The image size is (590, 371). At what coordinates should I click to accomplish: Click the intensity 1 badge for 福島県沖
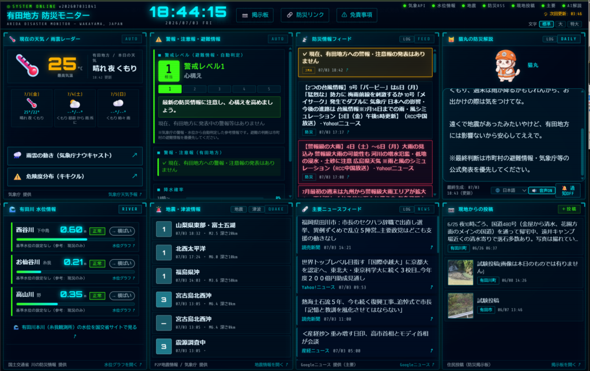[x=164, y=276]
